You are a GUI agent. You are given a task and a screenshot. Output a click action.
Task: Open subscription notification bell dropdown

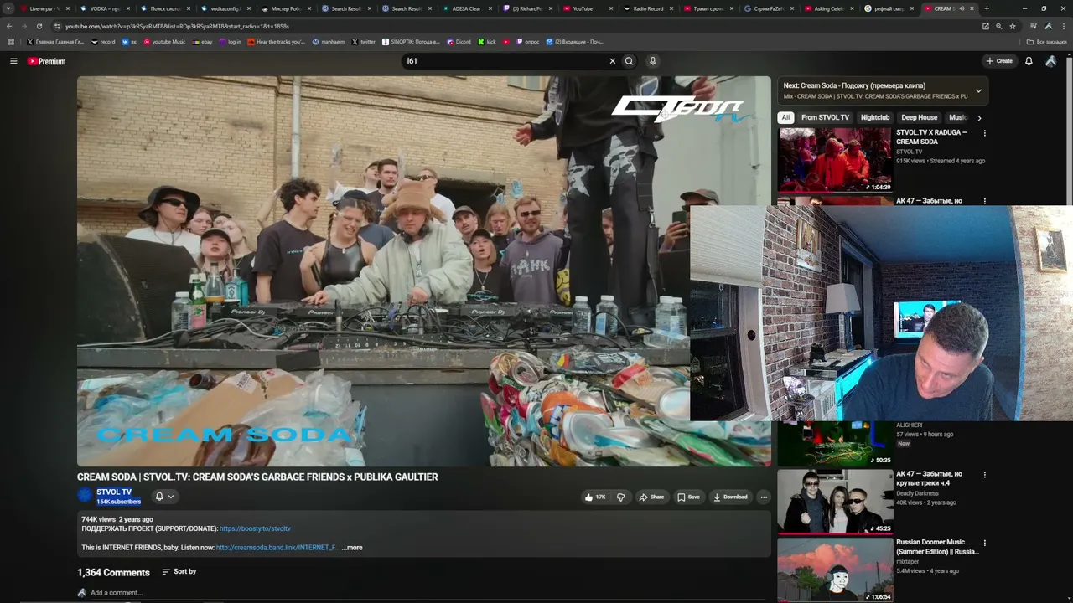tap(164, 497)
